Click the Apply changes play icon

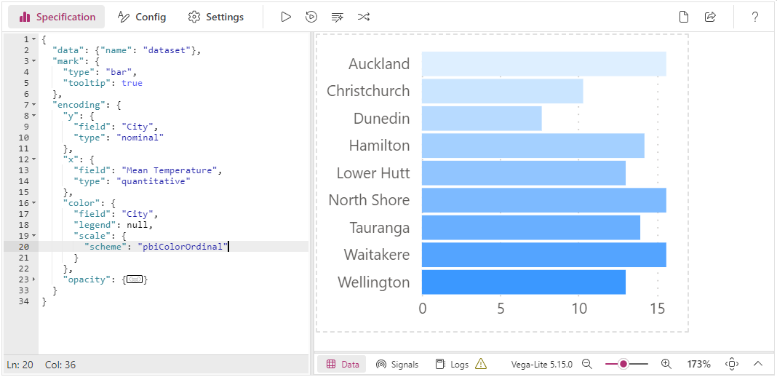[x=286, y=17]
